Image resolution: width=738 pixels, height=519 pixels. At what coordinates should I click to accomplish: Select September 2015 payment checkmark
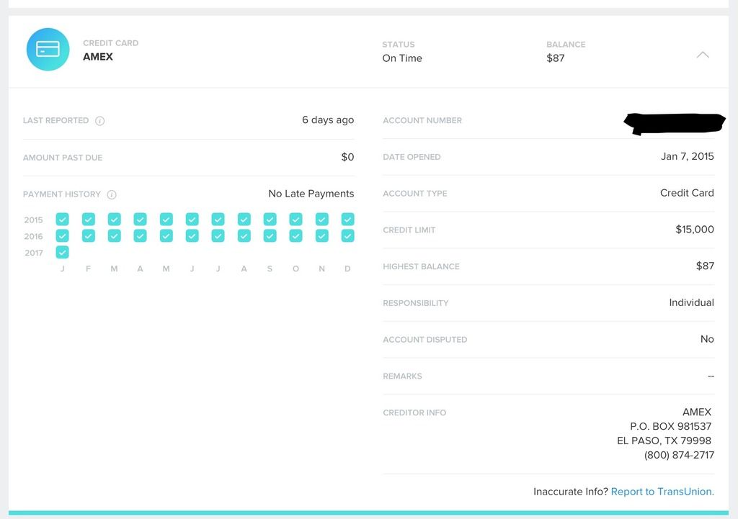[x=270, y=219]
